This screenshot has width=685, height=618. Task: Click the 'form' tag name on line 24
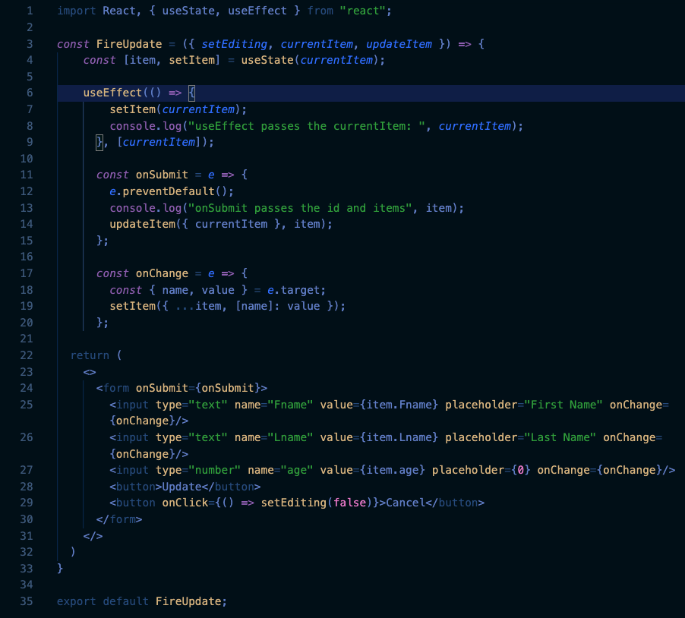coord(116,388)
